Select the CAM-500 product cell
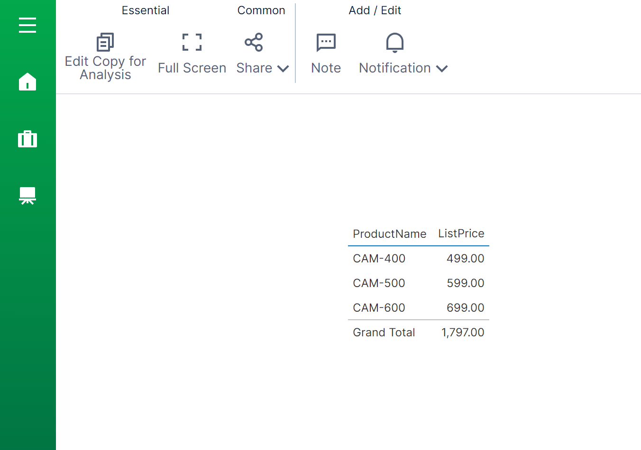 click(379, 283)
